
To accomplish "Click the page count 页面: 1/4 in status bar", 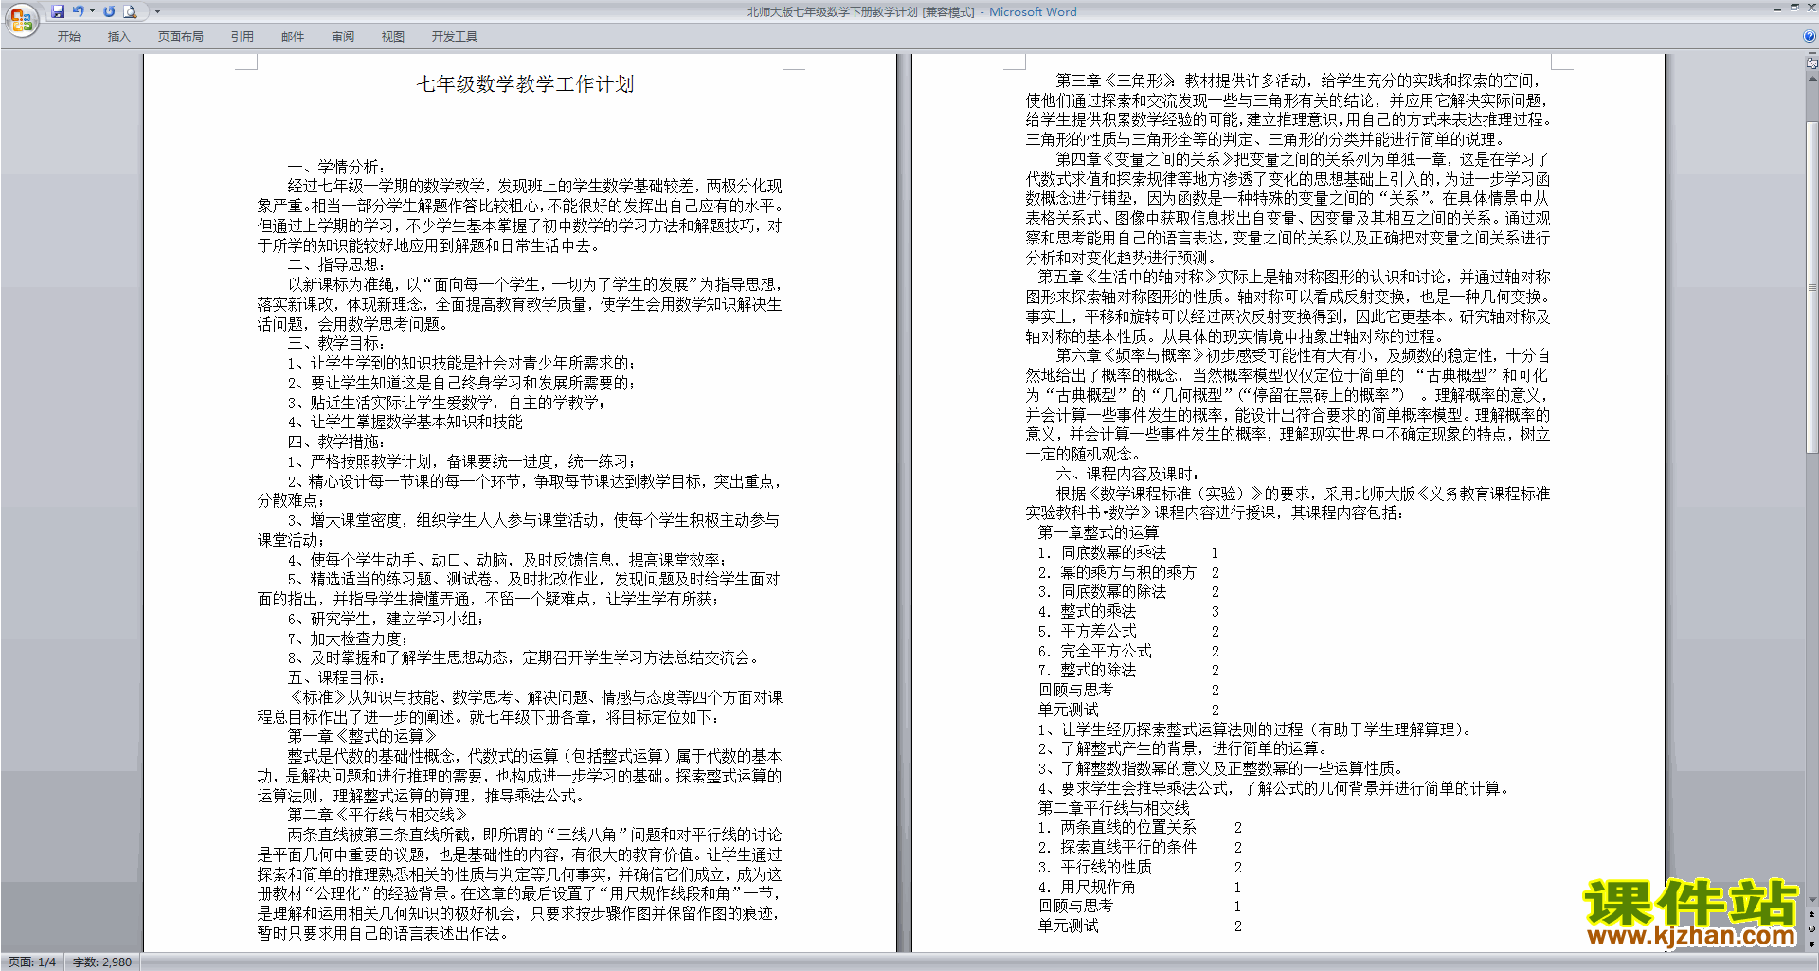I will (x=32, y=962).
